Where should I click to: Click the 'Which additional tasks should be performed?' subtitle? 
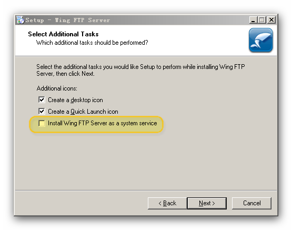click(92, 43)
